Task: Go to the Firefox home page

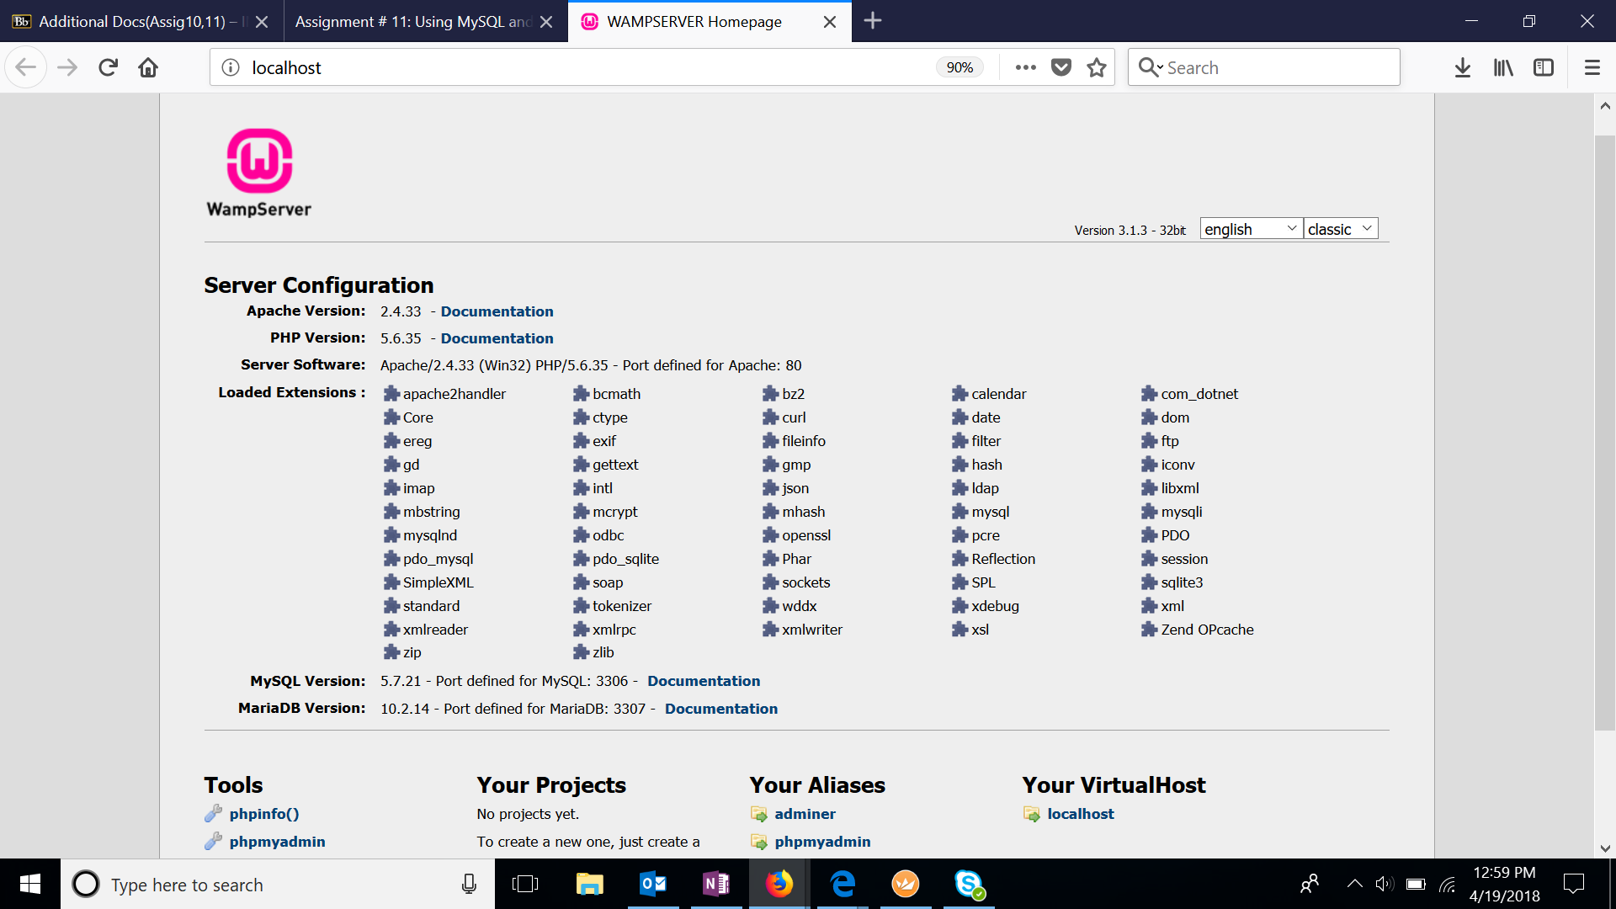Action: point(148,67)
